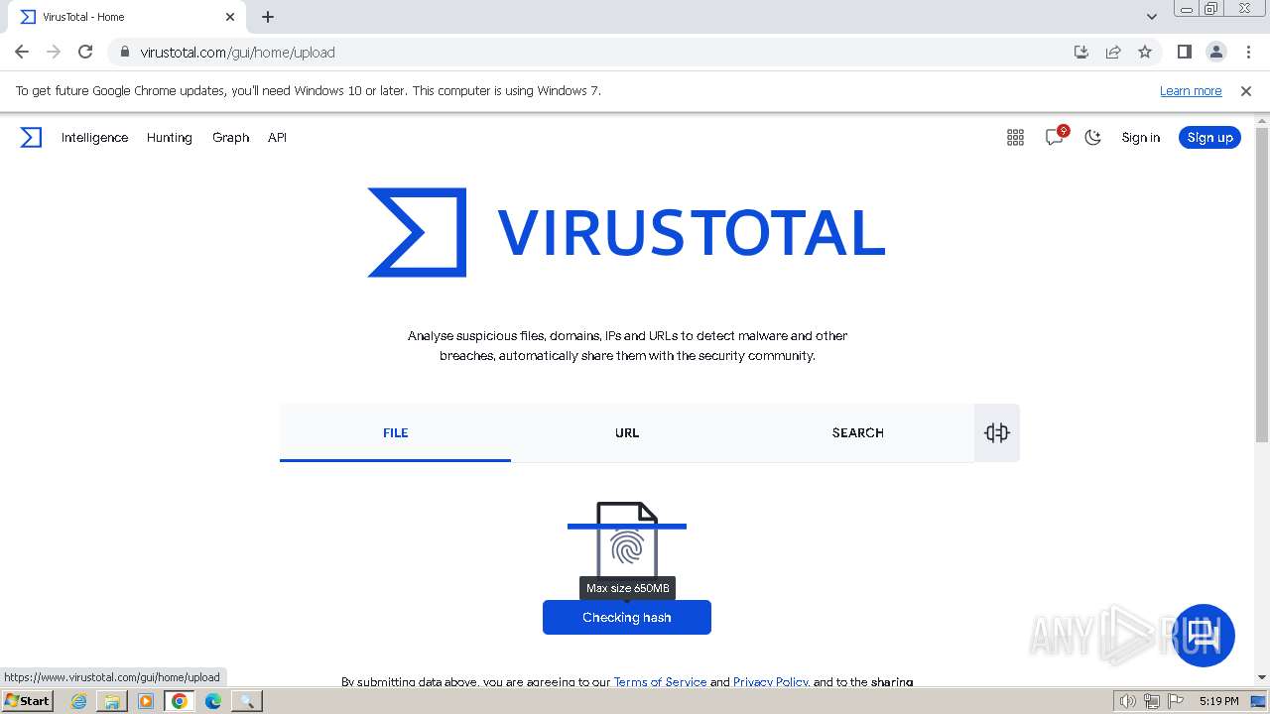Open Chrome three-dot menu

coord(1248,52)
